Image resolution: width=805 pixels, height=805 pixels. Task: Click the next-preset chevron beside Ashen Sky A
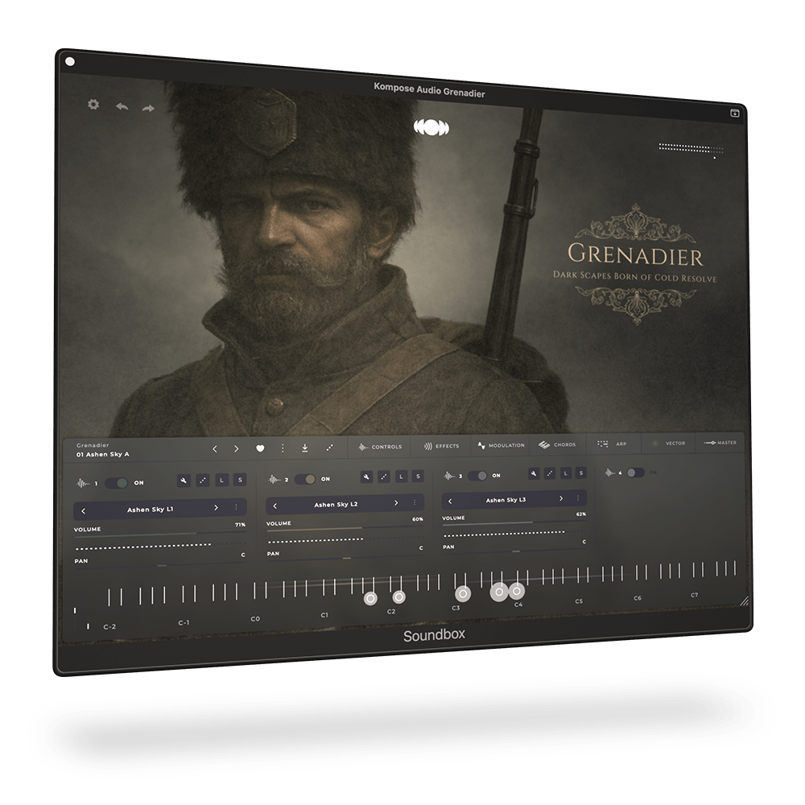[x=236, y=448]
